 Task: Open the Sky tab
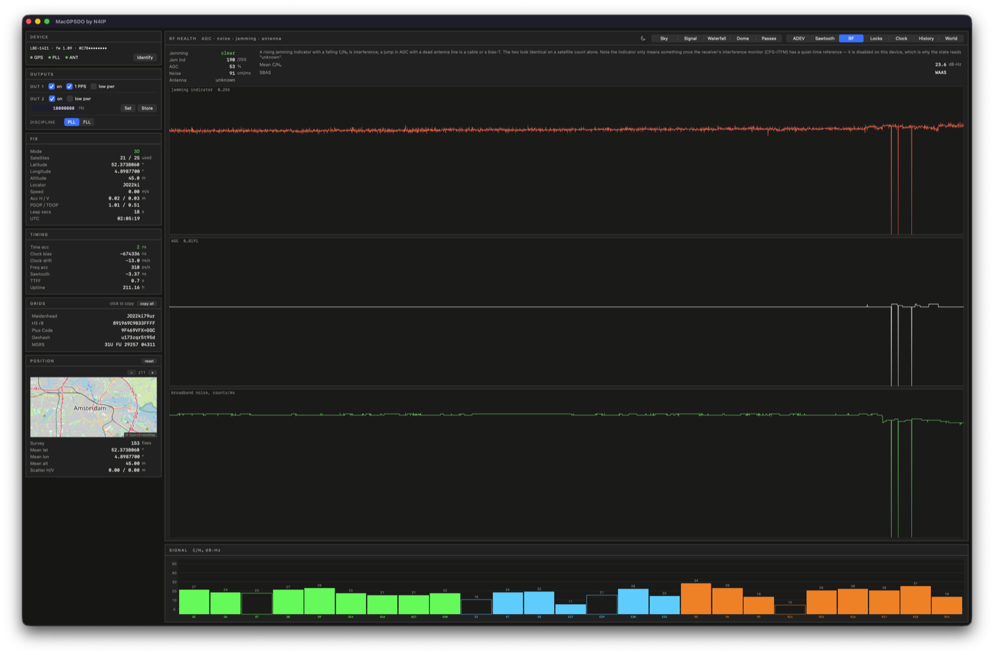click(x=664, y=39)
